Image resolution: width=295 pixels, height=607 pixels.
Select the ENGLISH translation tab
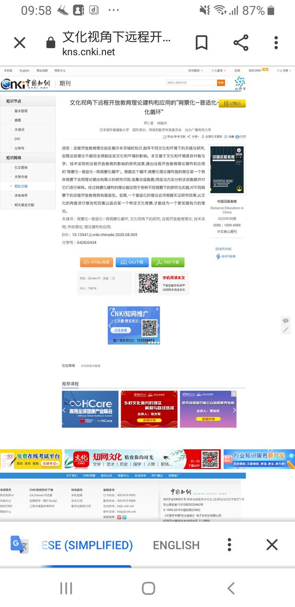tap(176, 545)
